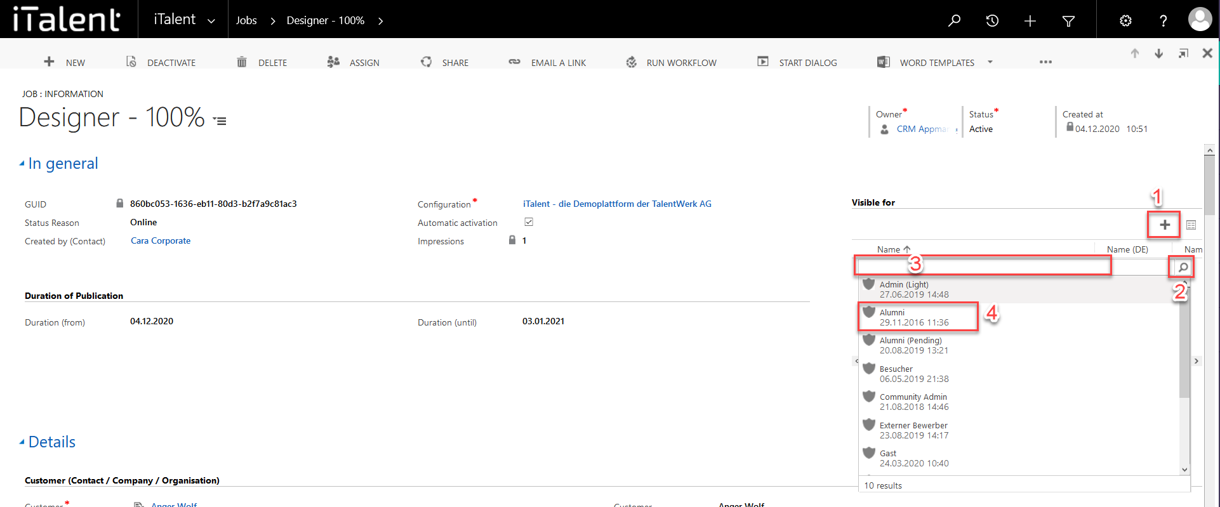This screenshot has width=1220, height=507.
Task: Go to next record with down arrow
Action: click(1159, 53)
